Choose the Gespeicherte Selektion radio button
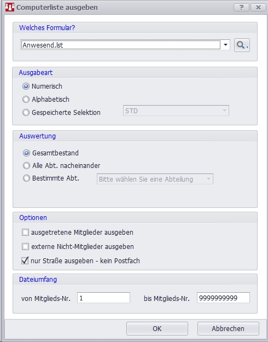The height and width of the screenshot is (342, 268). click(x=26, y=113)
